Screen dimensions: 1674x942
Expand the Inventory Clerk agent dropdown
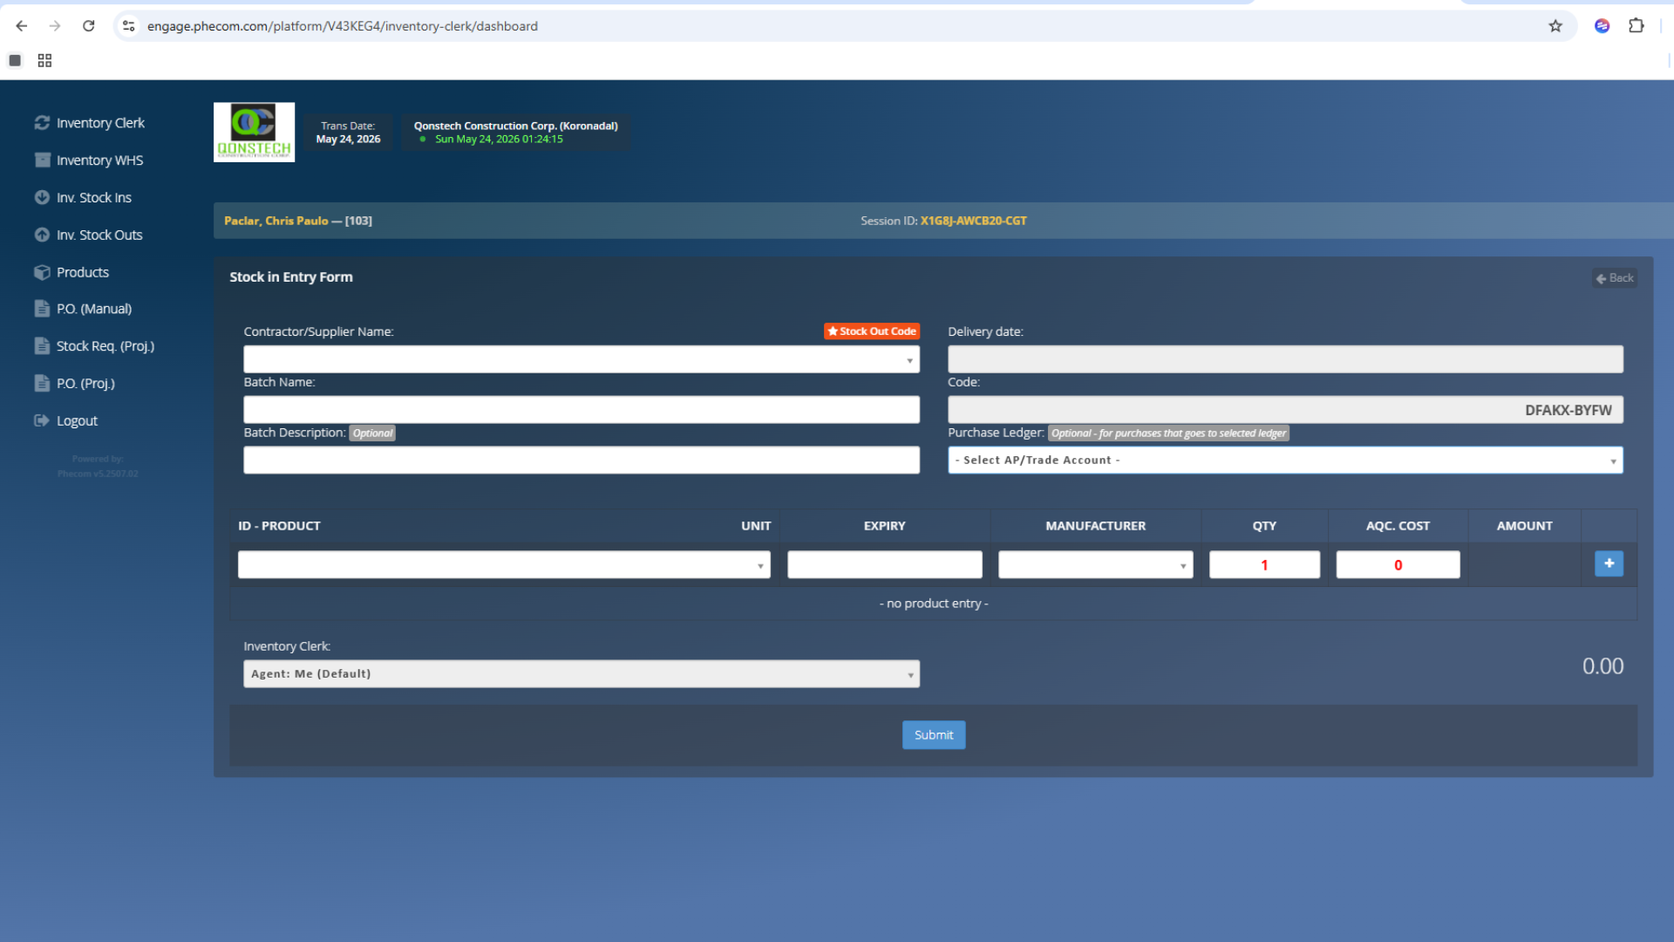tap(582, 674)
